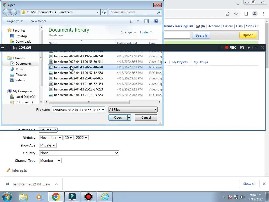Click the horizontal scrollbar in file list
Viewport: 269px width, 202px height.
tap(89, 102)
